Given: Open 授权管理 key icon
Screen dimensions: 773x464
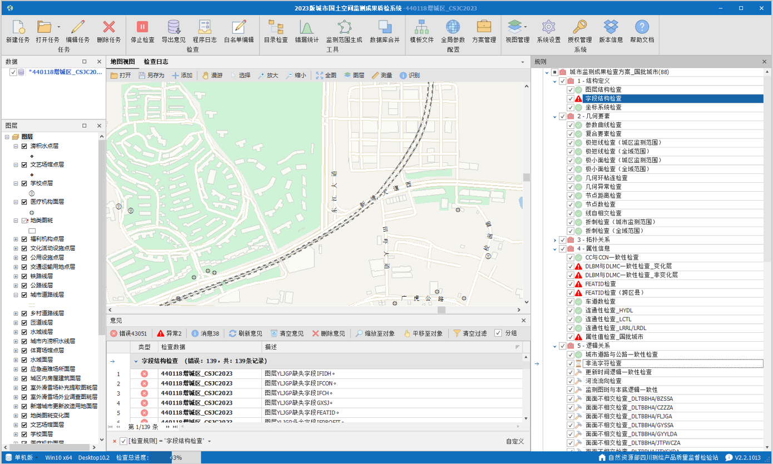Looking at the screenshot, I should coord(579,27).
